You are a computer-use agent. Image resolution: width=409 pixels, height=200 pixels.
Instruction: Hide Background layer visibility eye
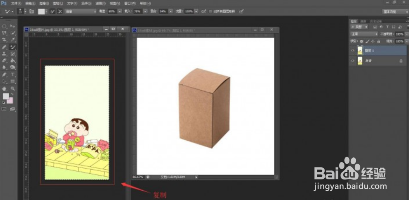click(x=353, y=61)
